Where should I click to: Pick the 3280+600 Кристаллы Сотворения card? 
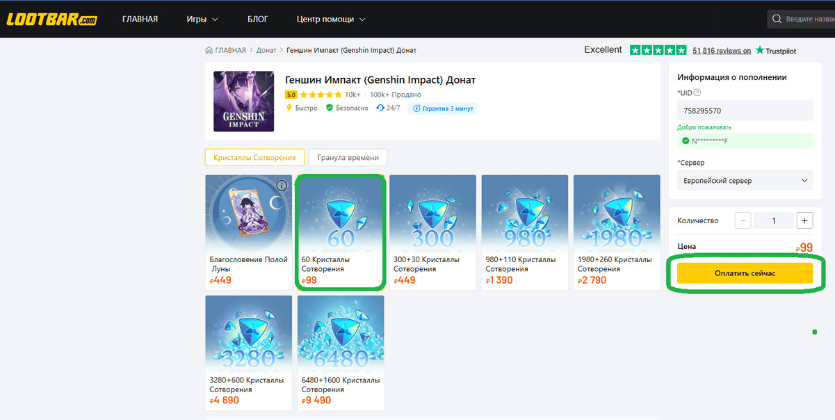[x=248, y=353]
